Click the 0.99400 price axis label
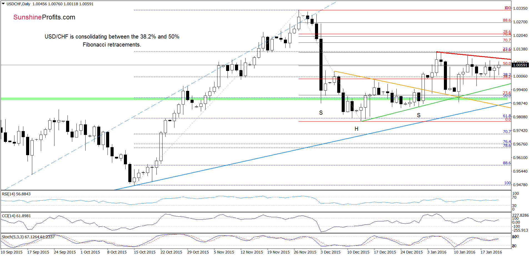Viewport: 530px width, 256px height. [520, 90]
